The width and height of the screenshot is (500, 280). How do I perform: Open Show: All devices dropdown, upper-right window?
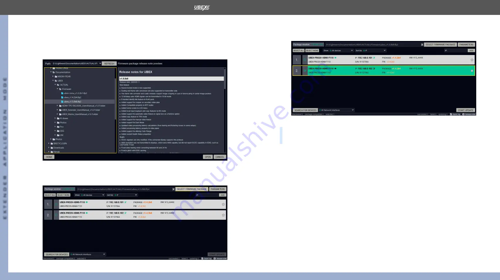[338, 51]
